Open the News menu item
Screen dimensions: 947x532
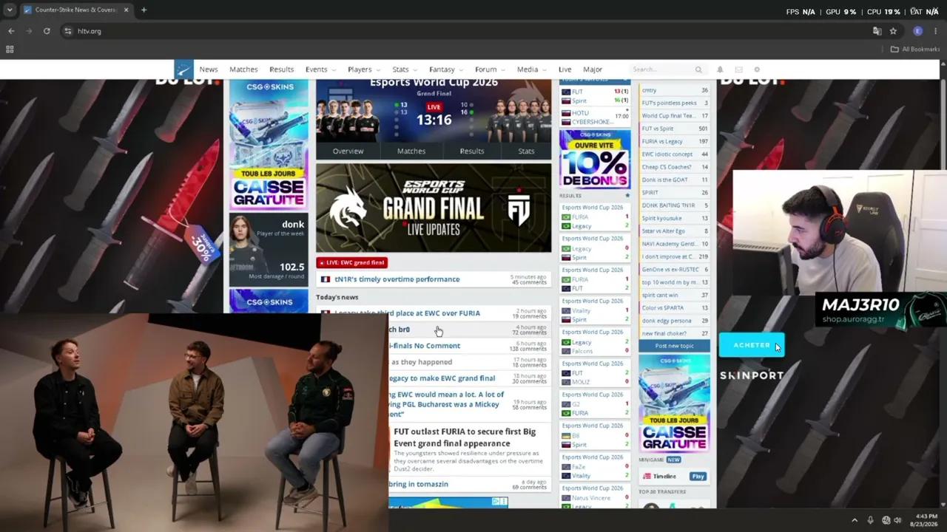pos(209,69)
